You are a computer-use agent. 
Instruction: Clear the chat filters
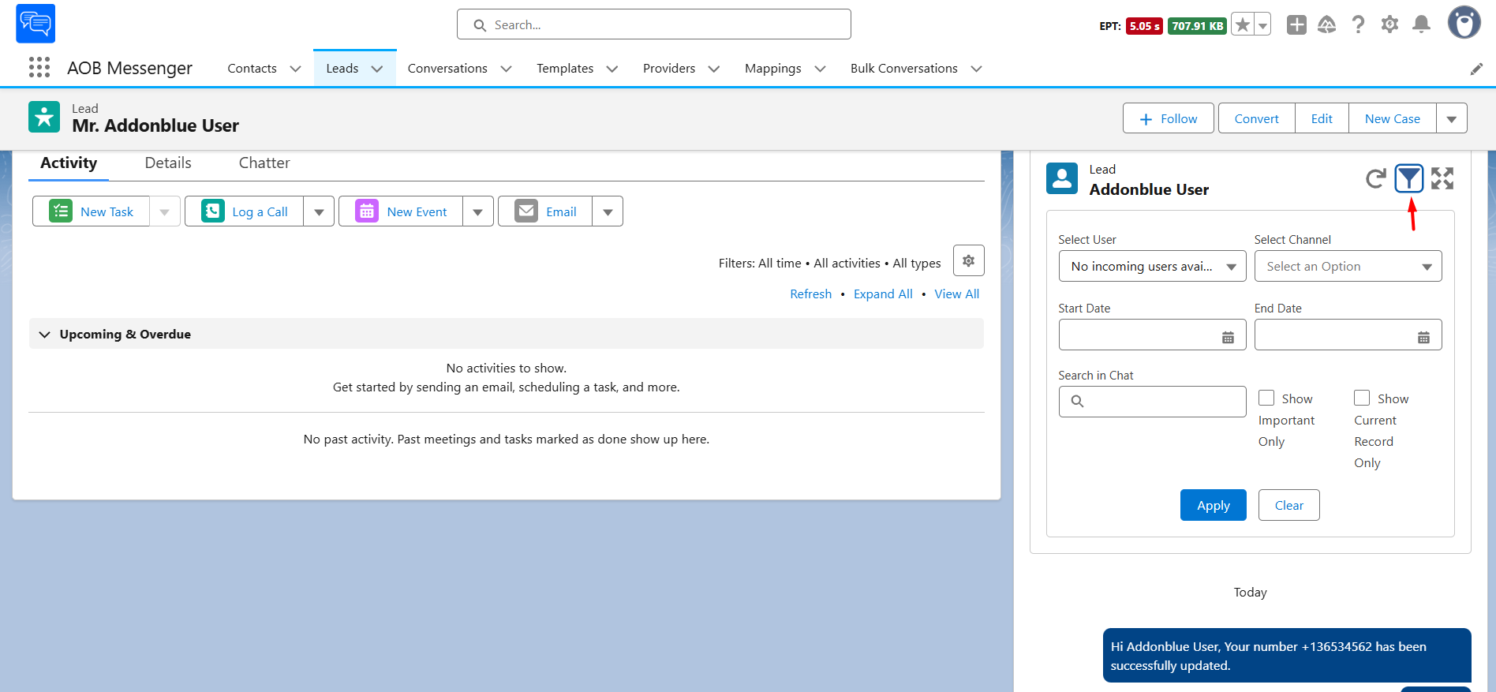point(1289,505)
